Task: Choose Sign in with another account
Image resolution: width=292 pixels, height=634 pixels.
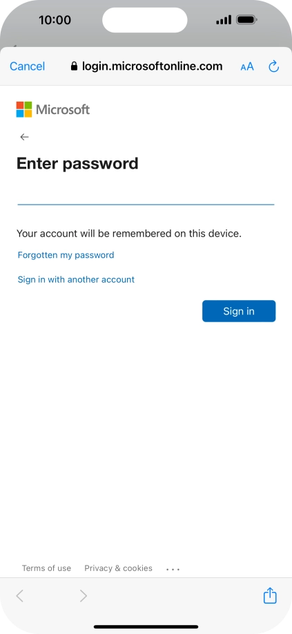Action: 76,279
